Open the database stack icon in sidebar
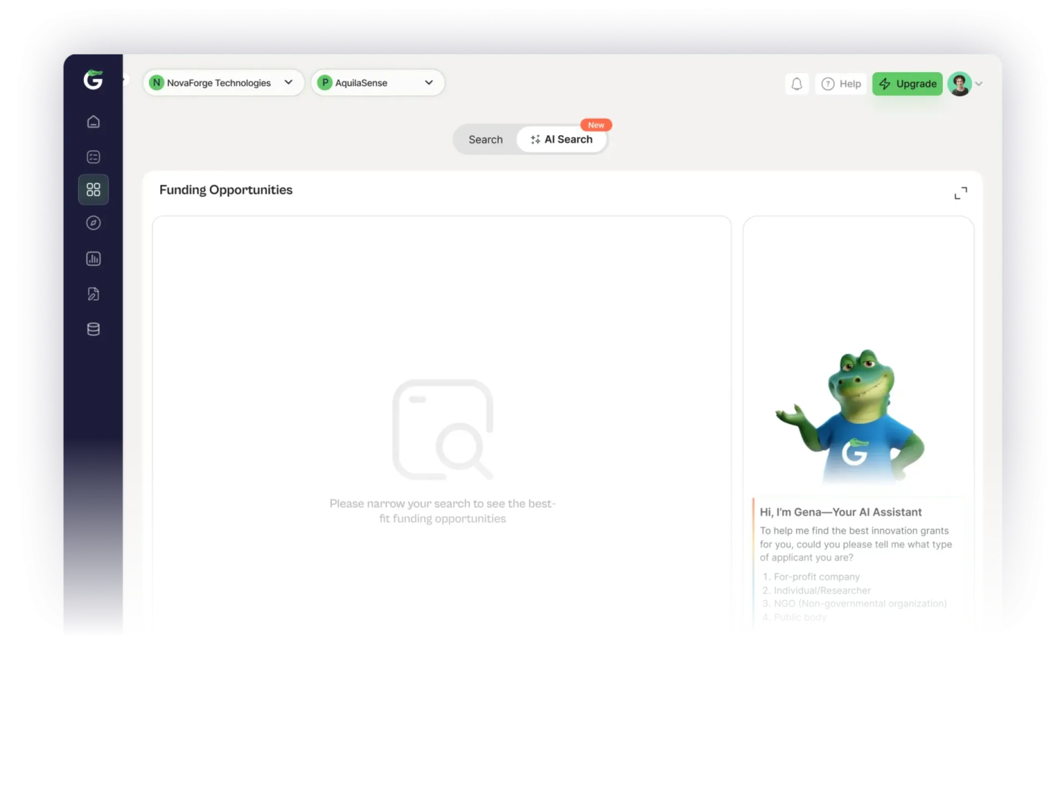 pyautogui.click(x=93, y=329)
